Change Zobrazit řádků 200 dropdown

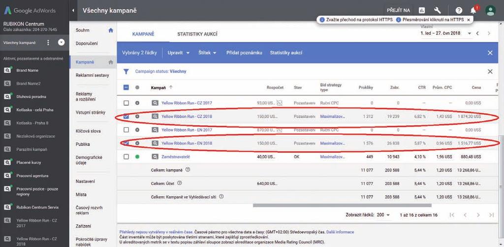coord(383,215)
